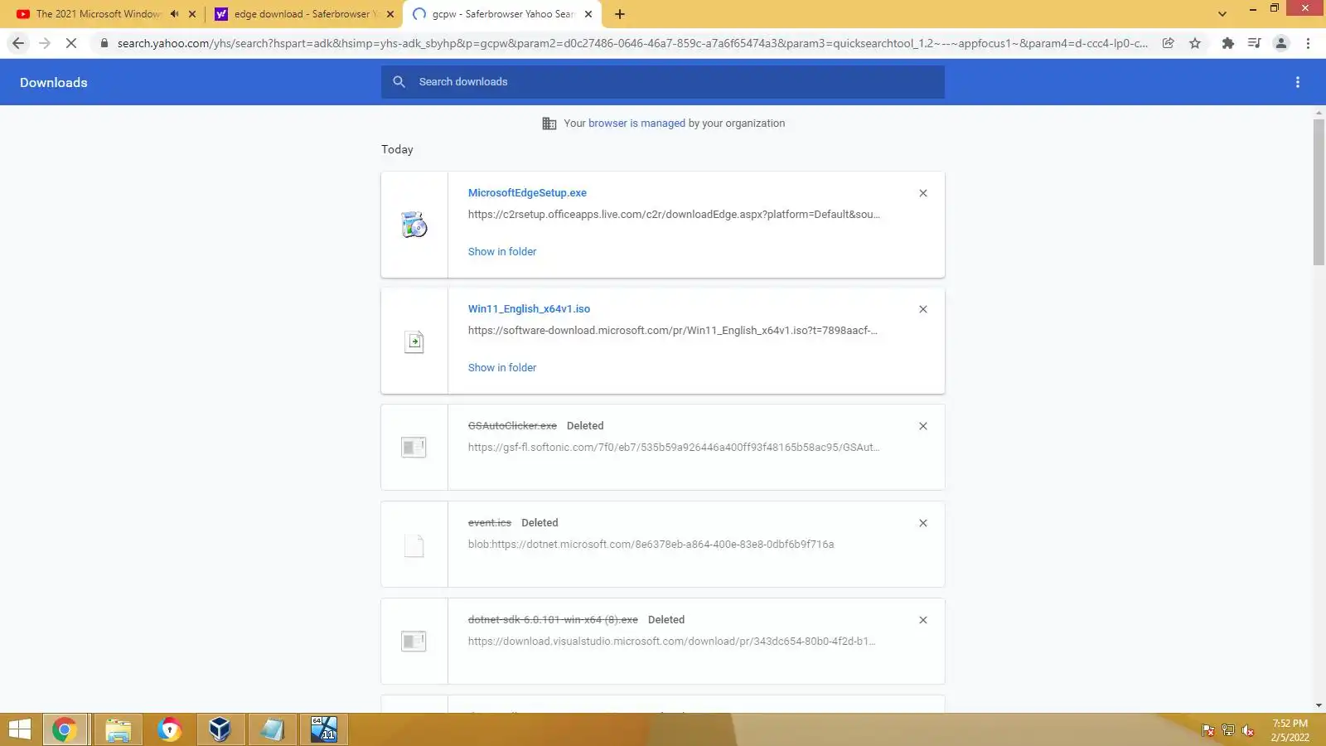The image size is (1326, 746).
Task: Mute the YouTube tab audio icon
Action: (174, 14)
